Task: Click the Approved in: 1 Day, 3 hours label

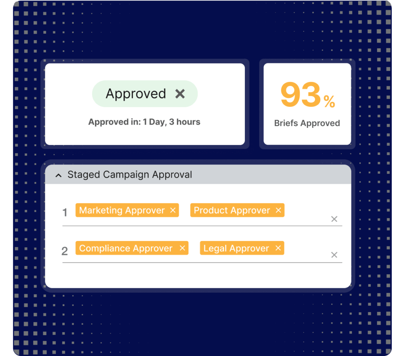Action: [x=144, y=122]
